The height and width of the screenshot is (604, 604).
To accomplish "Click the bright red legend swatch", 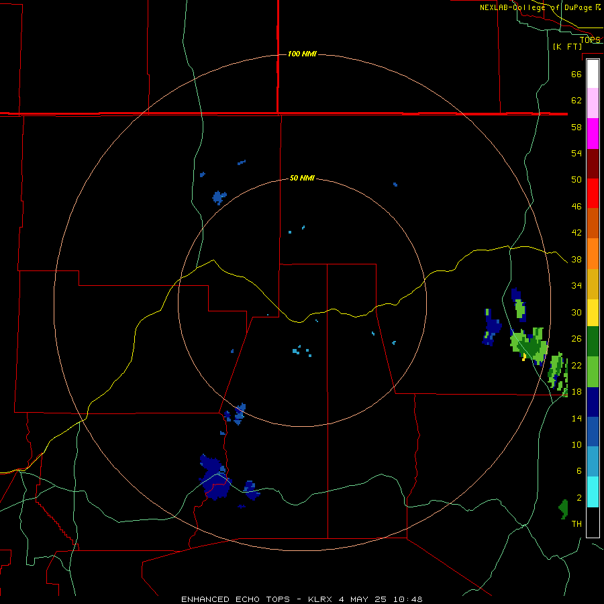I will [x=593, y=194].
